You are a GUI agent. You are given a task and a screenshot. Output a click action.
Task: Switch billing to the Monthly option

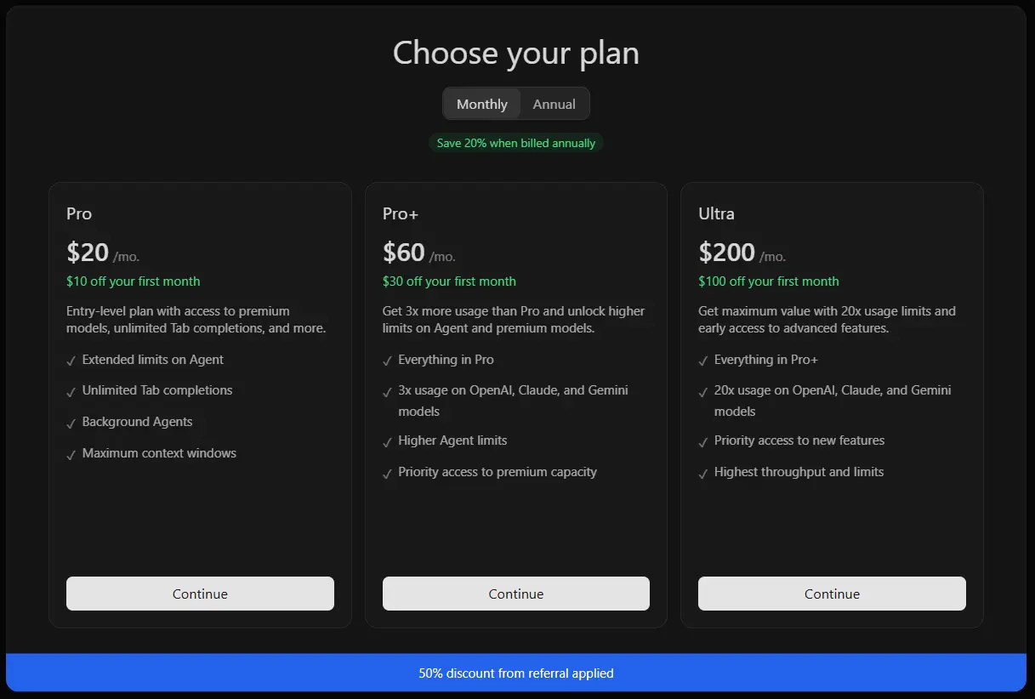(x=481, y=104)
